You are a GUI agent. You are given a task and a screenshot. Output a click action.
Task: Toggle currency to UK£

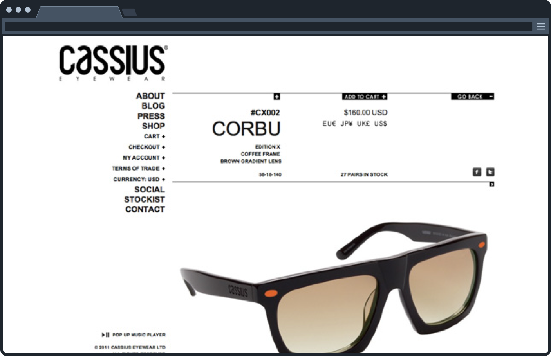tap(364, 124)
